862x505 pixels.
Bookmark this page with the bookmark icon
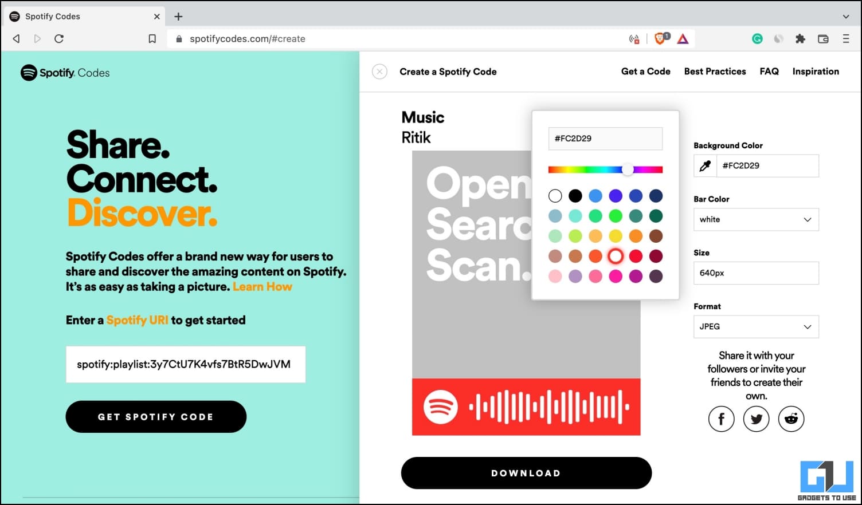pyautogui.click(x=152, y=39)
